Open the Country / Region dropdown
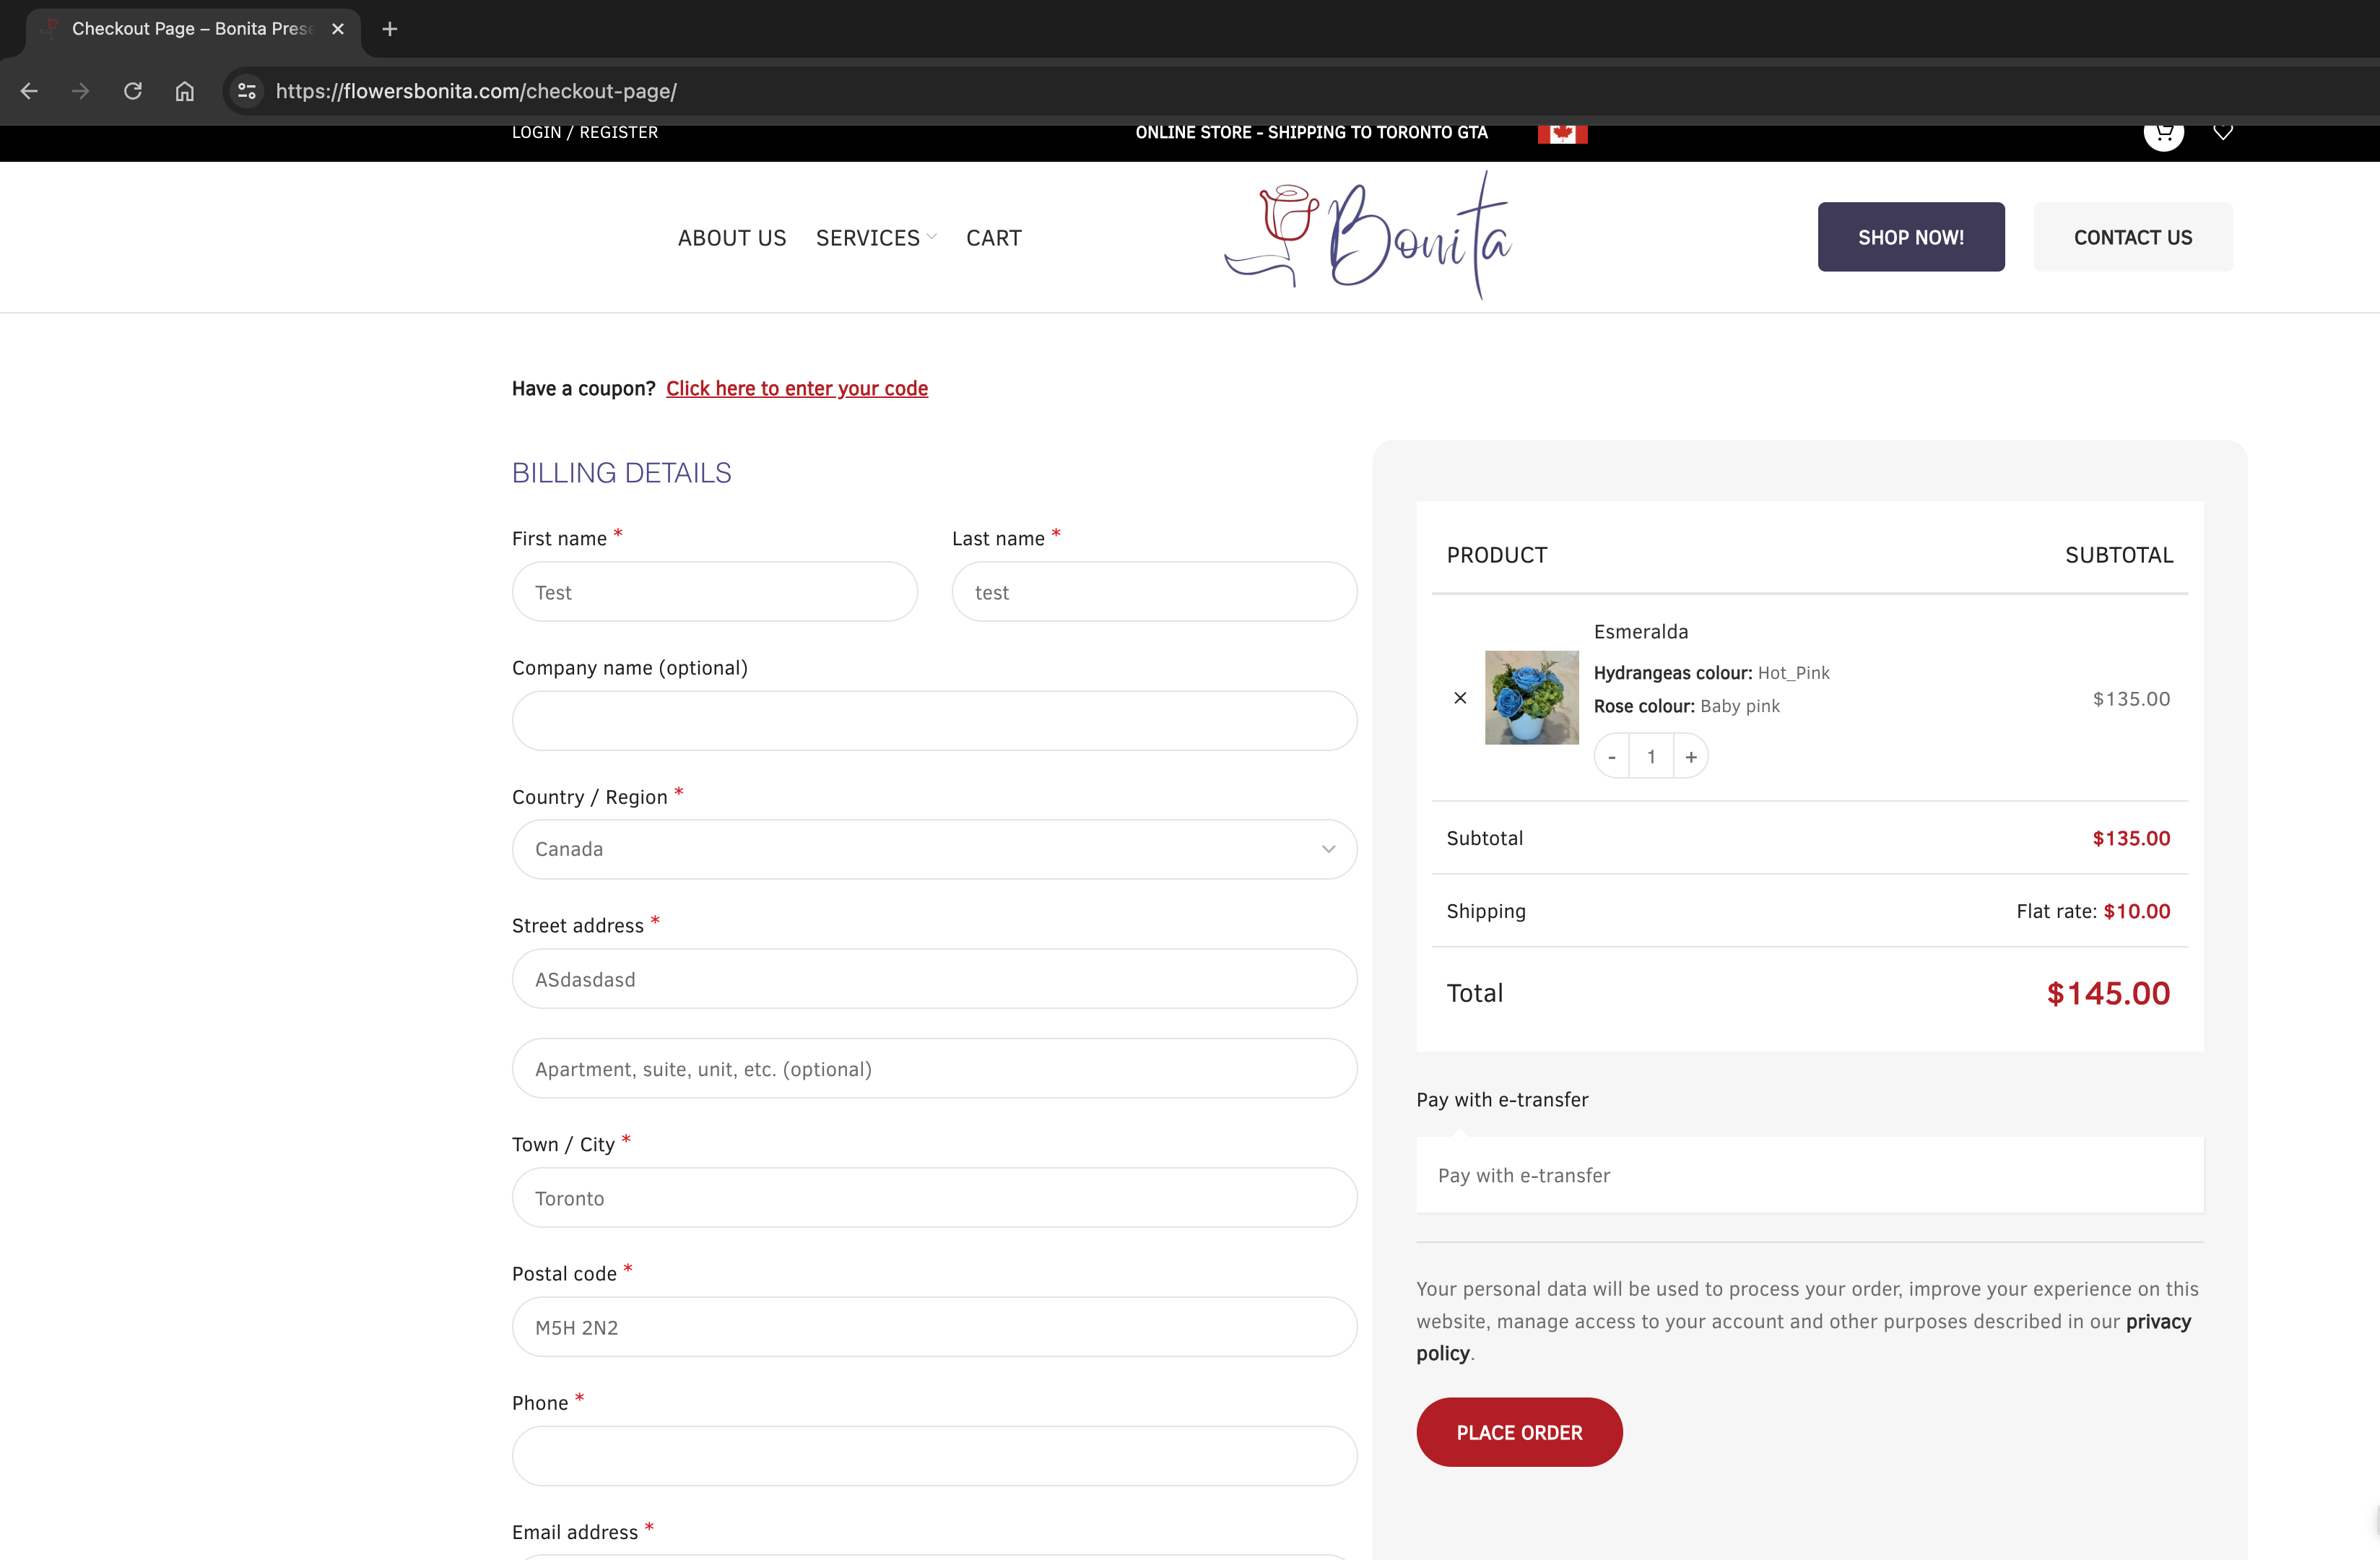The height and width of the screenshot is (1560, 2380). click(934, 849)
